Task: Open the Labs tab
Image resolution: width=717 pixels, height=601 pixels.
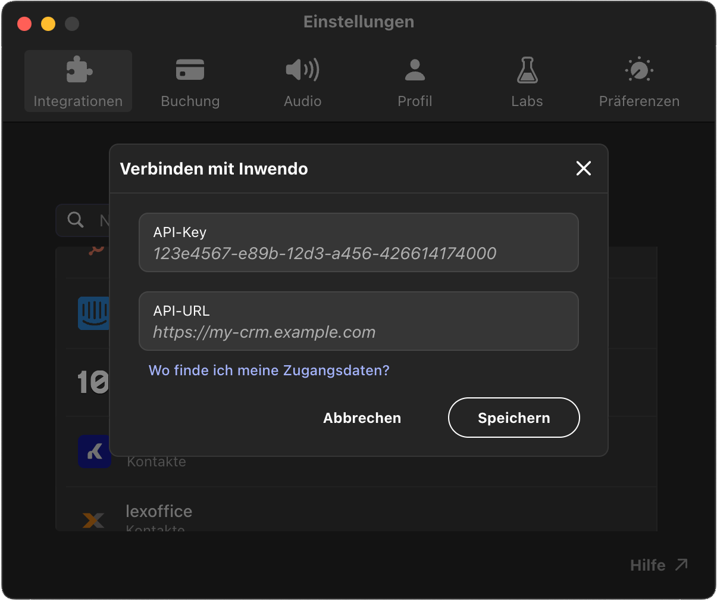Action: pyautogui.click(x=527, y=82)
